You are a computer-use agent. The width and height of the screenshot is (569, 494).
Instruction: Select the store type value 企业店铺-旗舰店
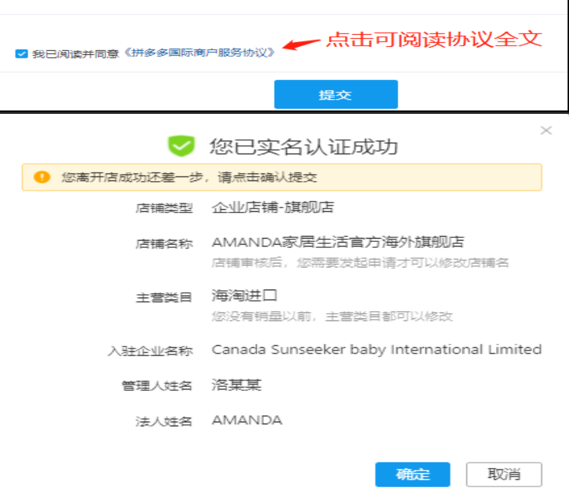[272, 208]
